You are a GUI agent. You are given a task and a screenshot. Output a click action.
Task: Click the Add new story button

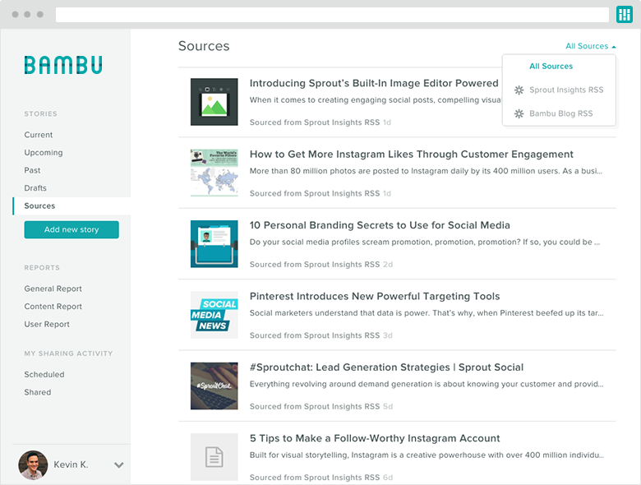(71, 230)
